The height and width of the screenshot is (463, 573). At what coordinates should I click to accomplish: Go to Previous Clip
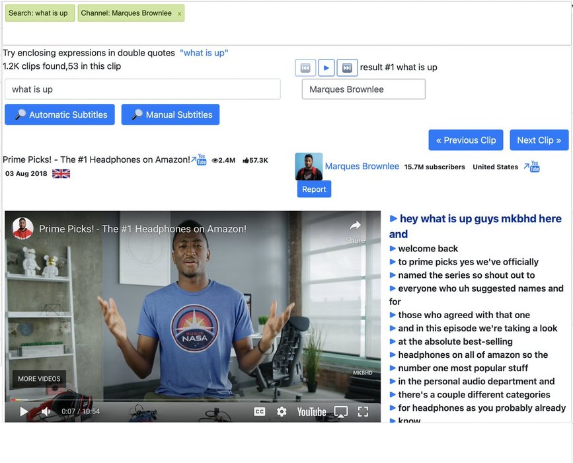(x=466, y=140)
